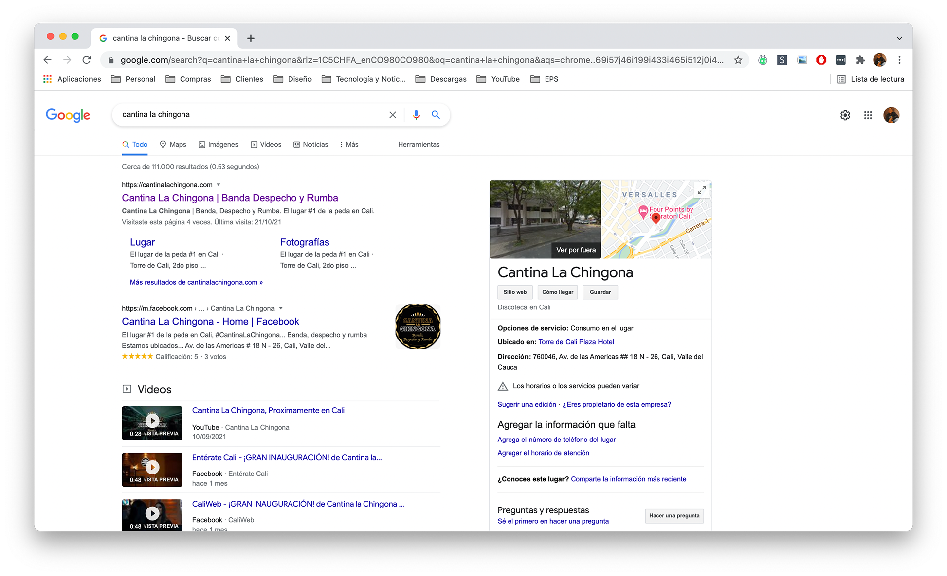Click Agrega el número de teléfono link

point(556,440)
